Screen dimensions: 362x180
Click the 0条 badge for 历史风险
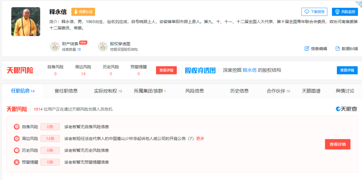(x=50, y=150)
